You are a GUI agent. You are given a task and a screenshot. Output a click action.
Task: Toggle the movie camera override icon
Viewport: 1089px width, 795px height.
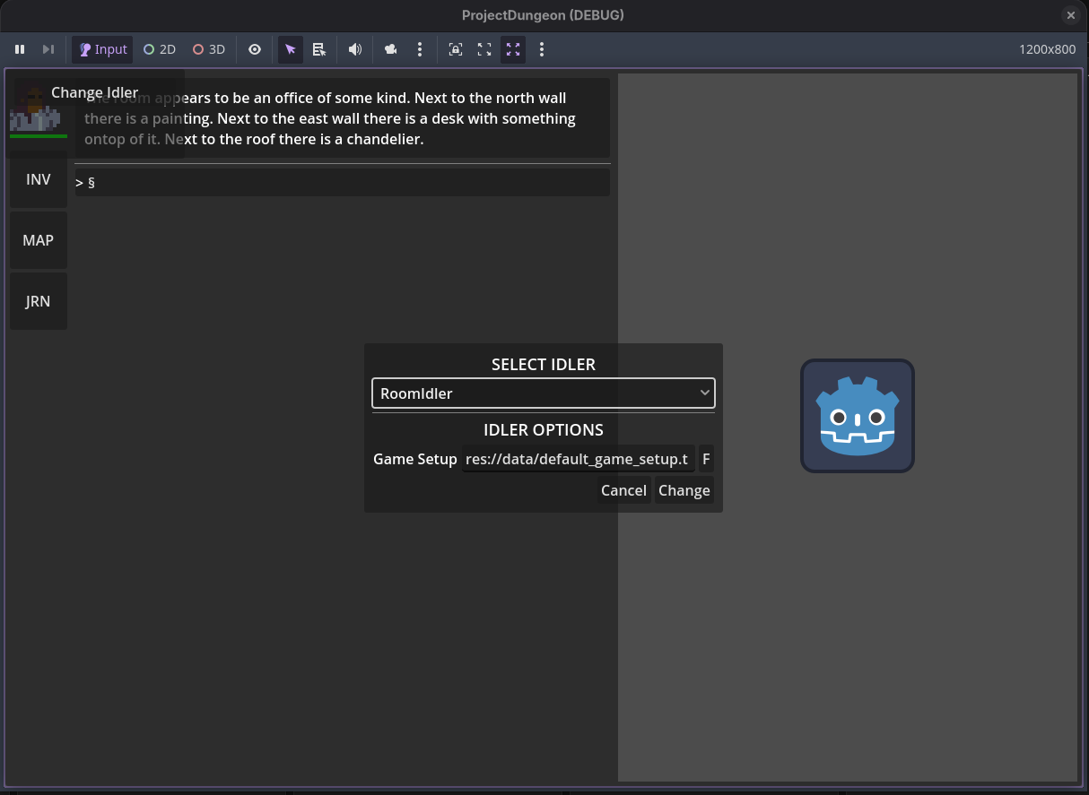tap(390, 49)
